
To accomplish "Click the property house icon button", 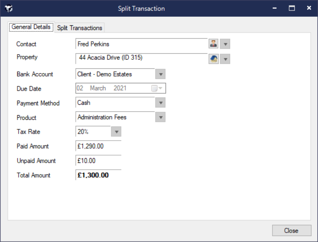I will [x=214, y=59].
